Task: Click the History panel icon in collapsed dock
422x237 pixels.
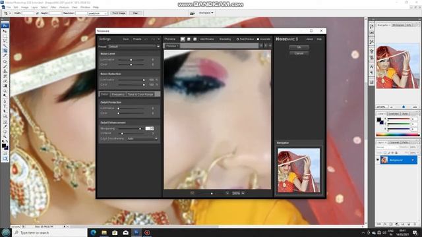Action: coord(372,26)
